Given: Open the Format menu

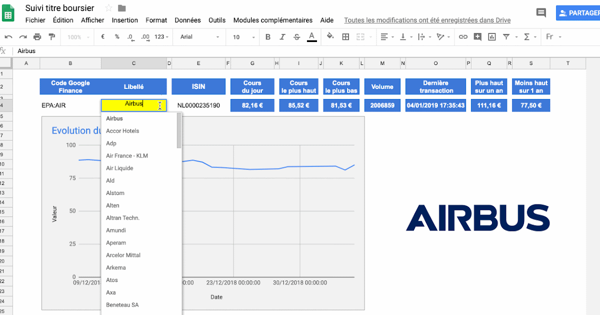Looking at the screenshot, I should click(156, 20).
